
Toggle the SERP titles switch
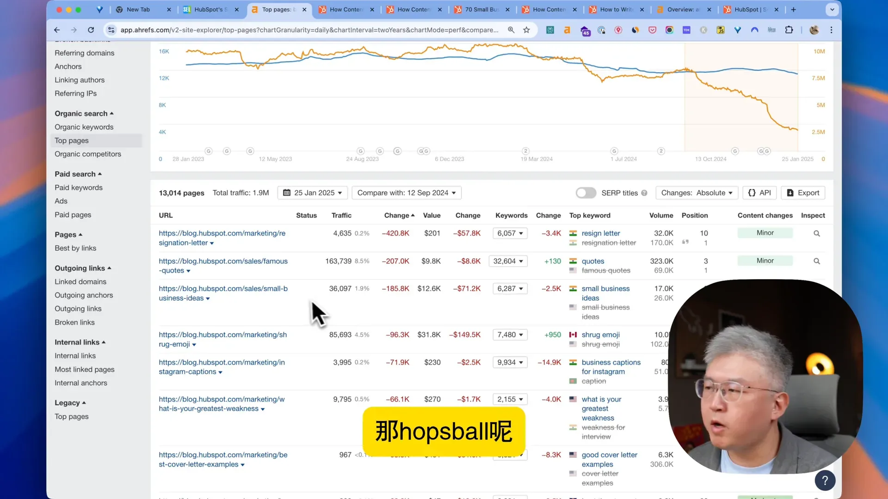click(x=586, y=193)
